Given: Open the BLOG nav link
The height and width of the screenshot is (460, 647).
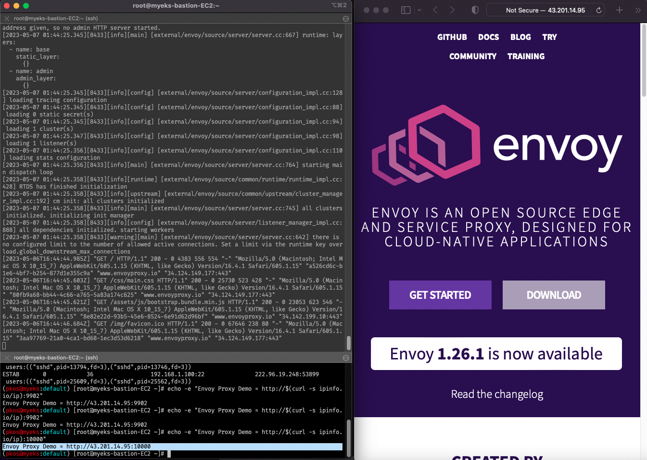Looking at the screenshot, I should tap(520, 37).
